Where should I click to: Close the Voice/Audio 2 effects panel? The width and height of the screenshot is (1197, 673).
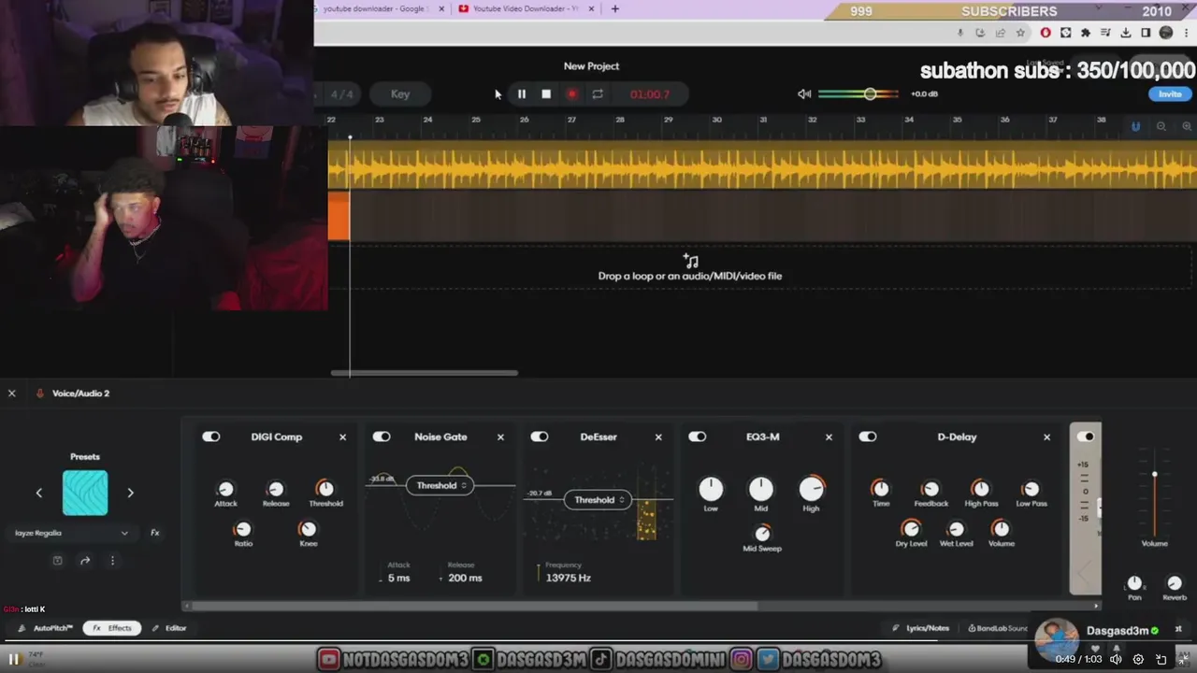(12, 394)
